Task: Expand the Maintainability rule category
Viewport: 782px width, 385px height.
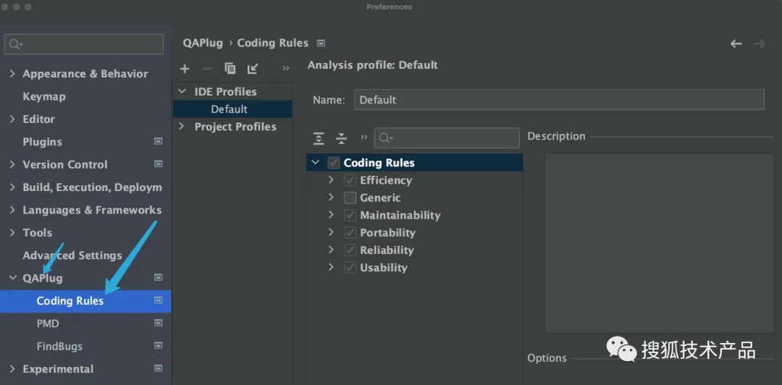Action: click(x=331, y=215)
